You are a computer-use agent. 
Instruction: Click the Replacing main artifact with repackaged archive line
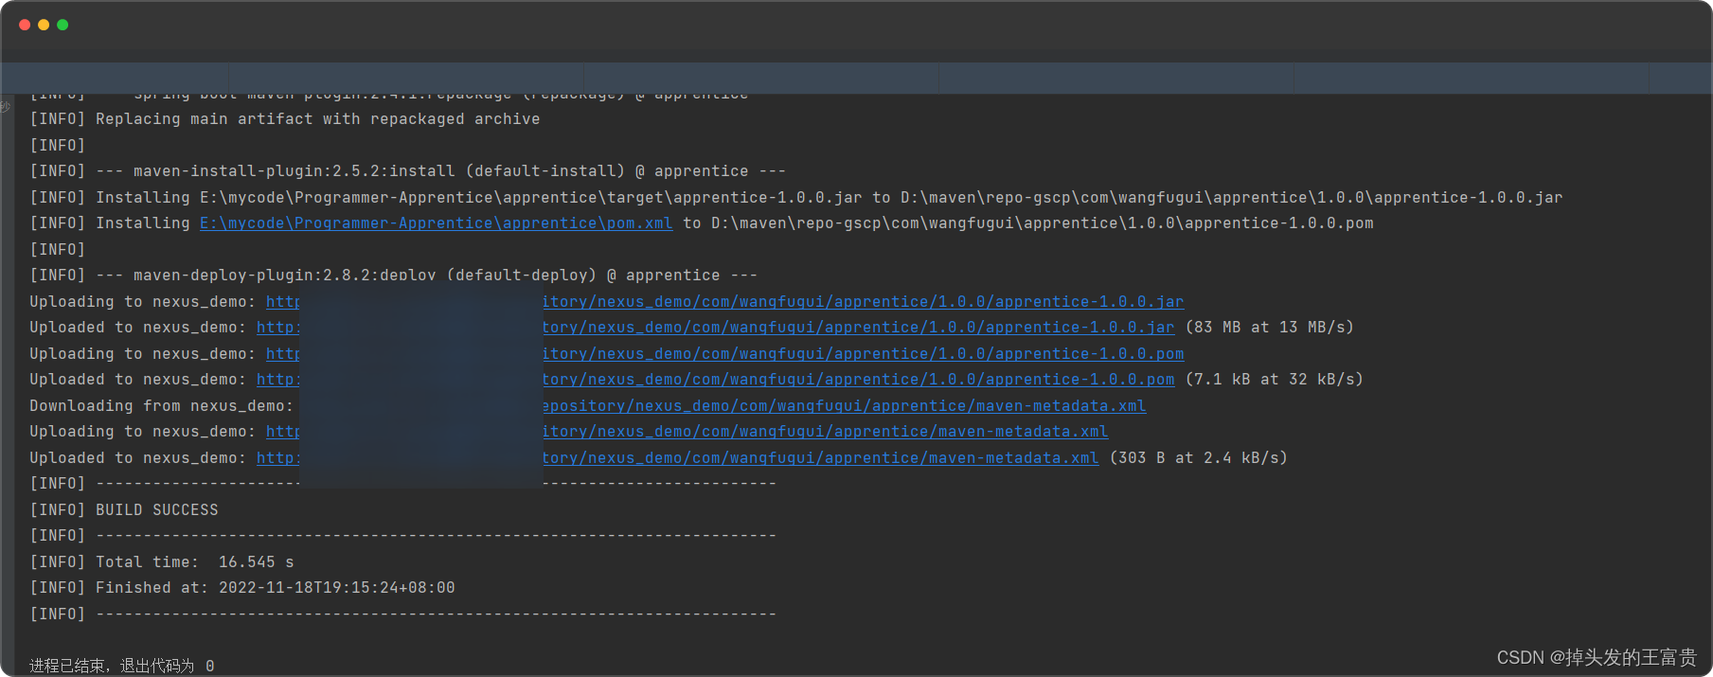tap(285, 119)
